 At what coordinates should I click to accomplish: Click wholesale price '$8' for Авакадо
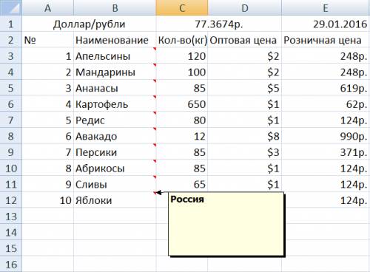245,136
